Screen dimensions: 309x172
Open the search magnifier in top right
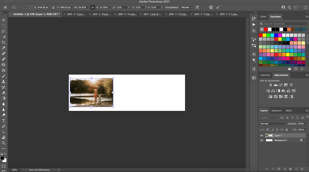coord(289,8)
